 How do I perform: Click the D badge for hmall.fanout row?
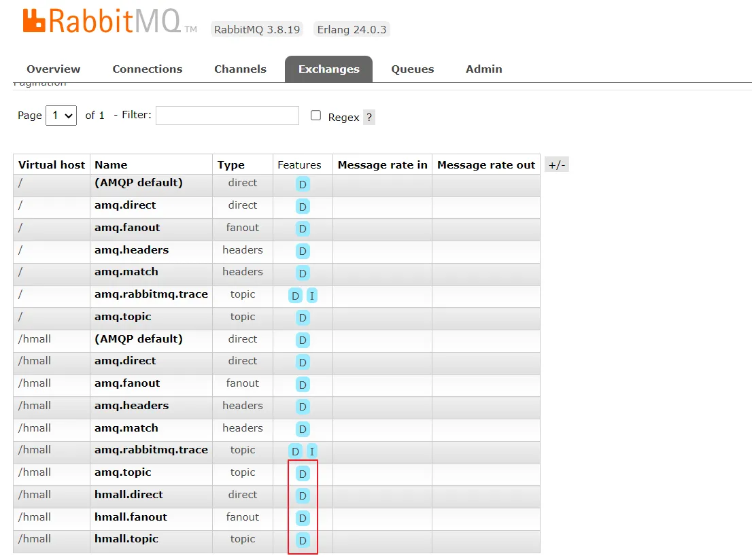[x=303, y=518]
